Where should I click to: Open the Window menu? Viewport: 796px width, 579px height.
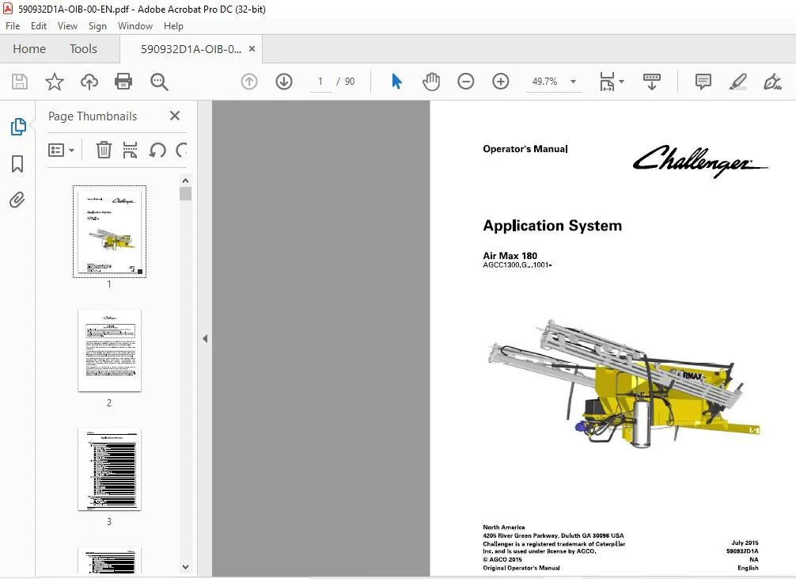pos(135,26)
